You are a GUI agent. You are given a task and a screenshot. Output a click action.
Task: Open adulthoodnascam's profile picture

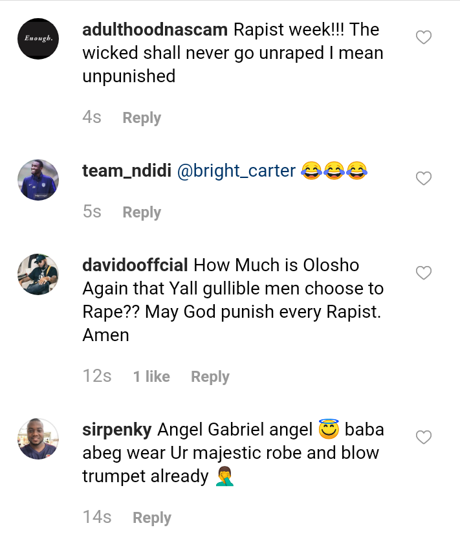pyautogui.click(x=38, y=39)
